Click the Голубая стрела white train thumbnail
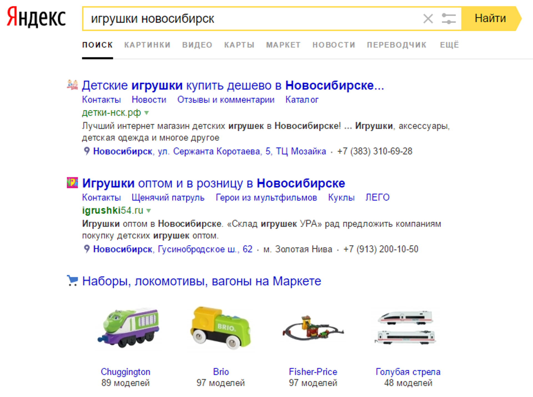The height and width of the screenshot is (397, 533). click(406, 328)
